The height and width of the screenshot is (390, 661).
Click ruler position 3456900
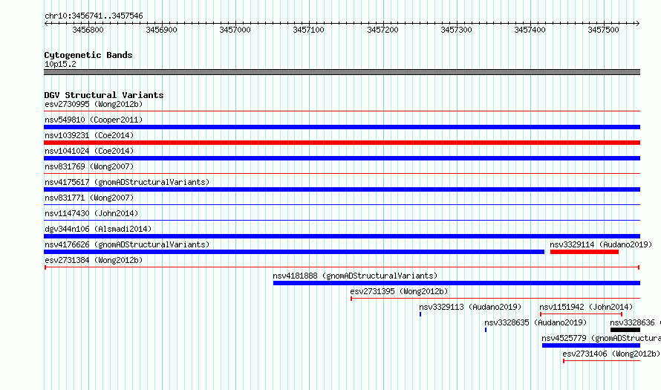pos(161,30)
